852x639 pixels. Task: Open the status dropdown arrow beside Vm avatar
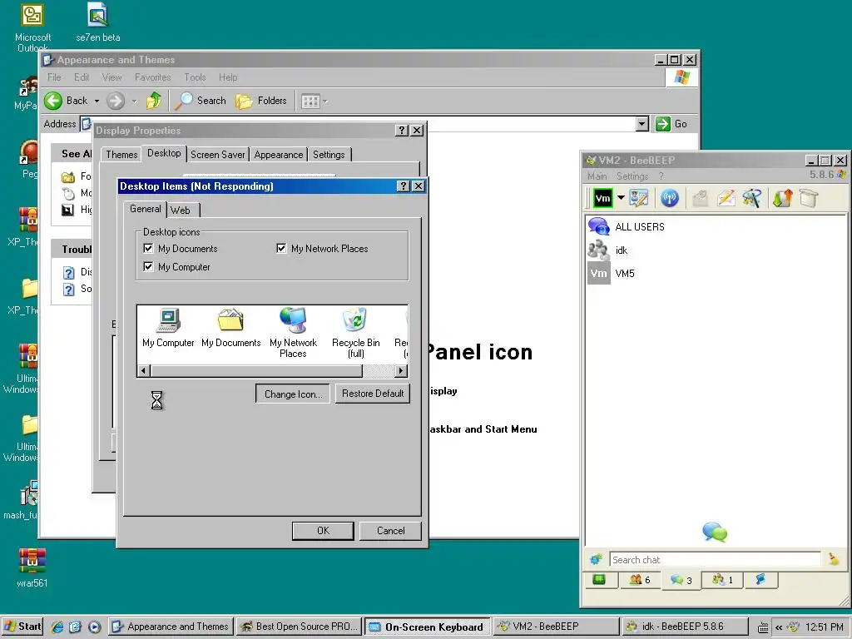click(621, 198)
